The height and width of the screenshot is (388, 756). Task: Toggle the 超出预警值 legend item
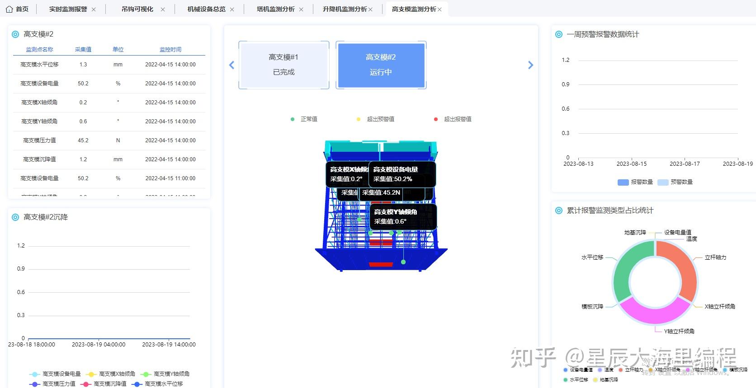coord(375,119)
